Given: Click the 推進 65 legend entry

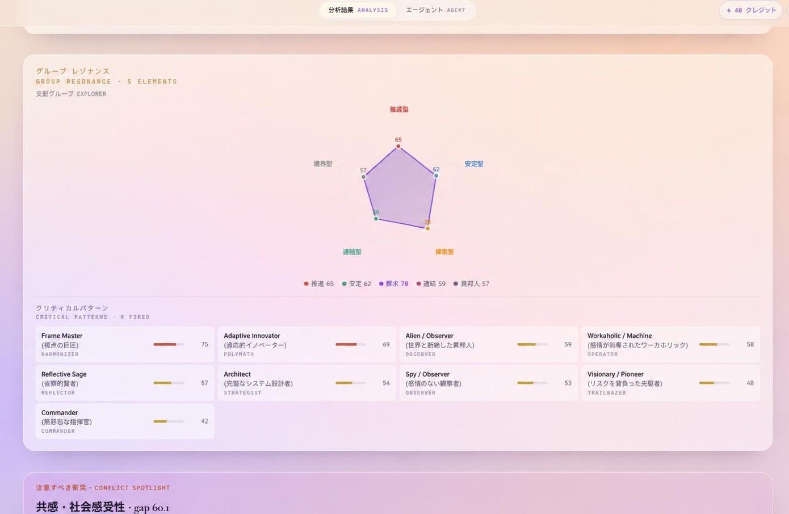Looking at the screenshot, I should [x=319, y=284].
